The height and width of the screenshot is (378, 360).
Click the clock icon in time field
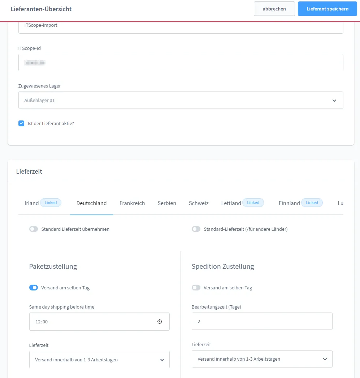coord(160,322)
